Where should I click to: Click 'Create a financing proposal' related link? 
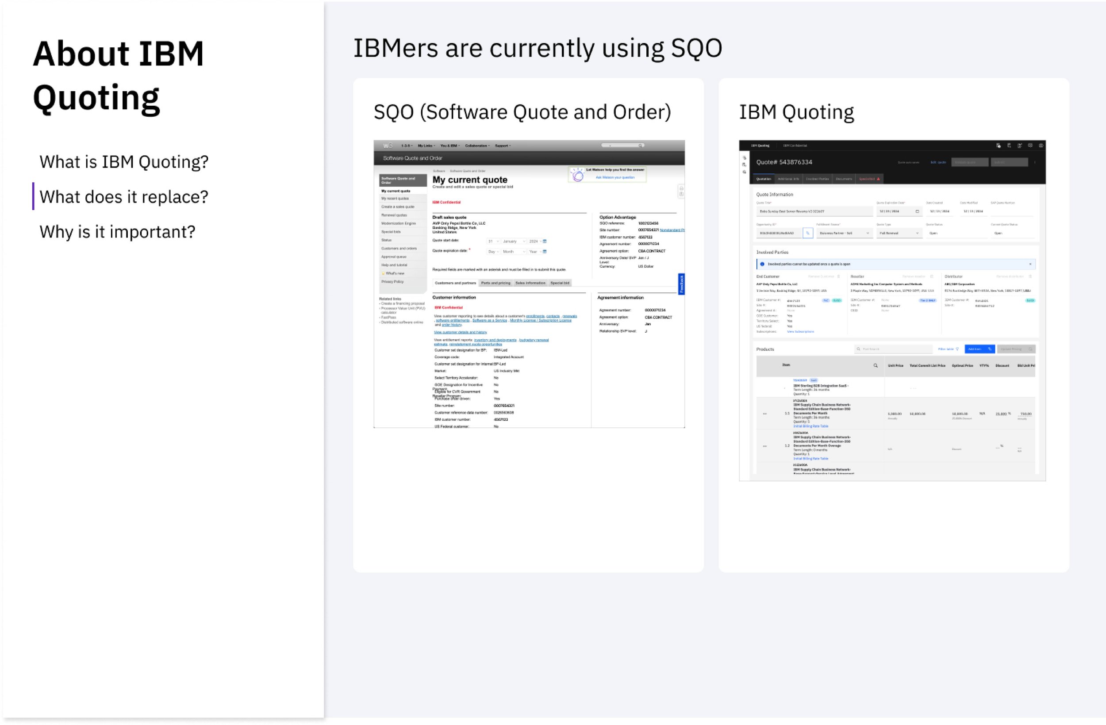tap(403, 303)
